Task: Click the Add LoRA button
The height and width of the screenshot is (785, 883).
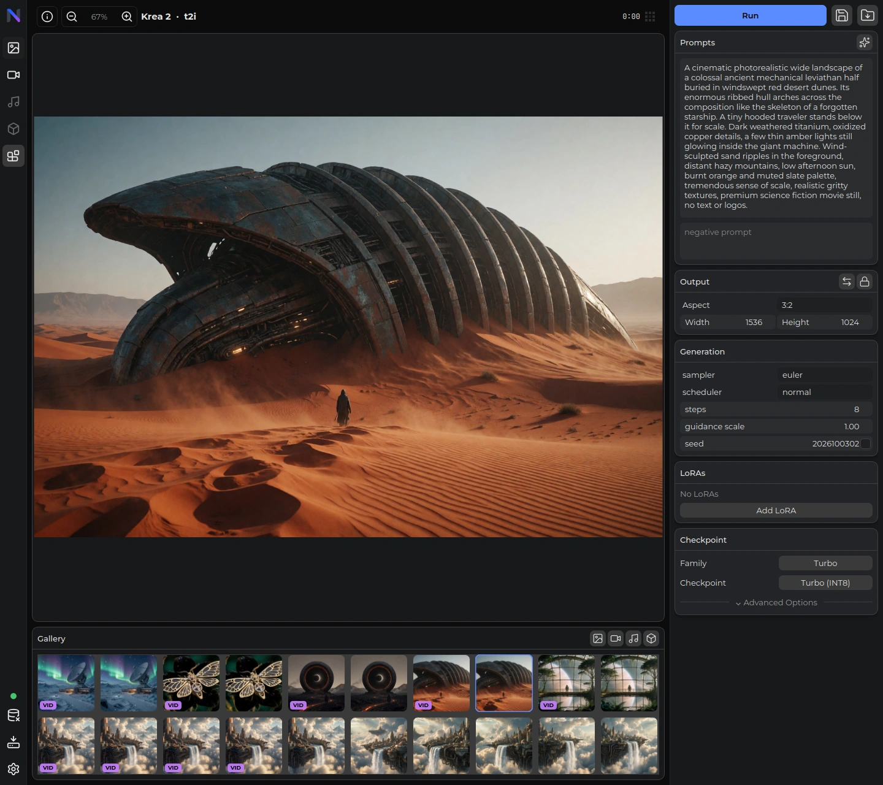Action: click(x=776, y=510)
